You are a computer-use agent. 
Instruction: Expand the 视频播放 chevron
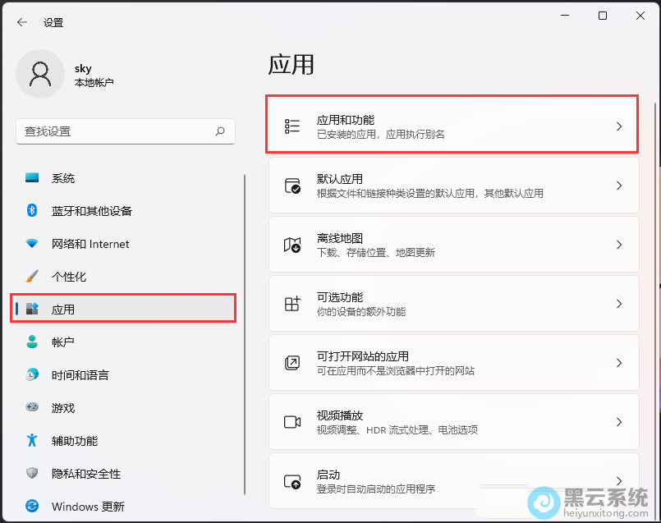click(619, 421)
